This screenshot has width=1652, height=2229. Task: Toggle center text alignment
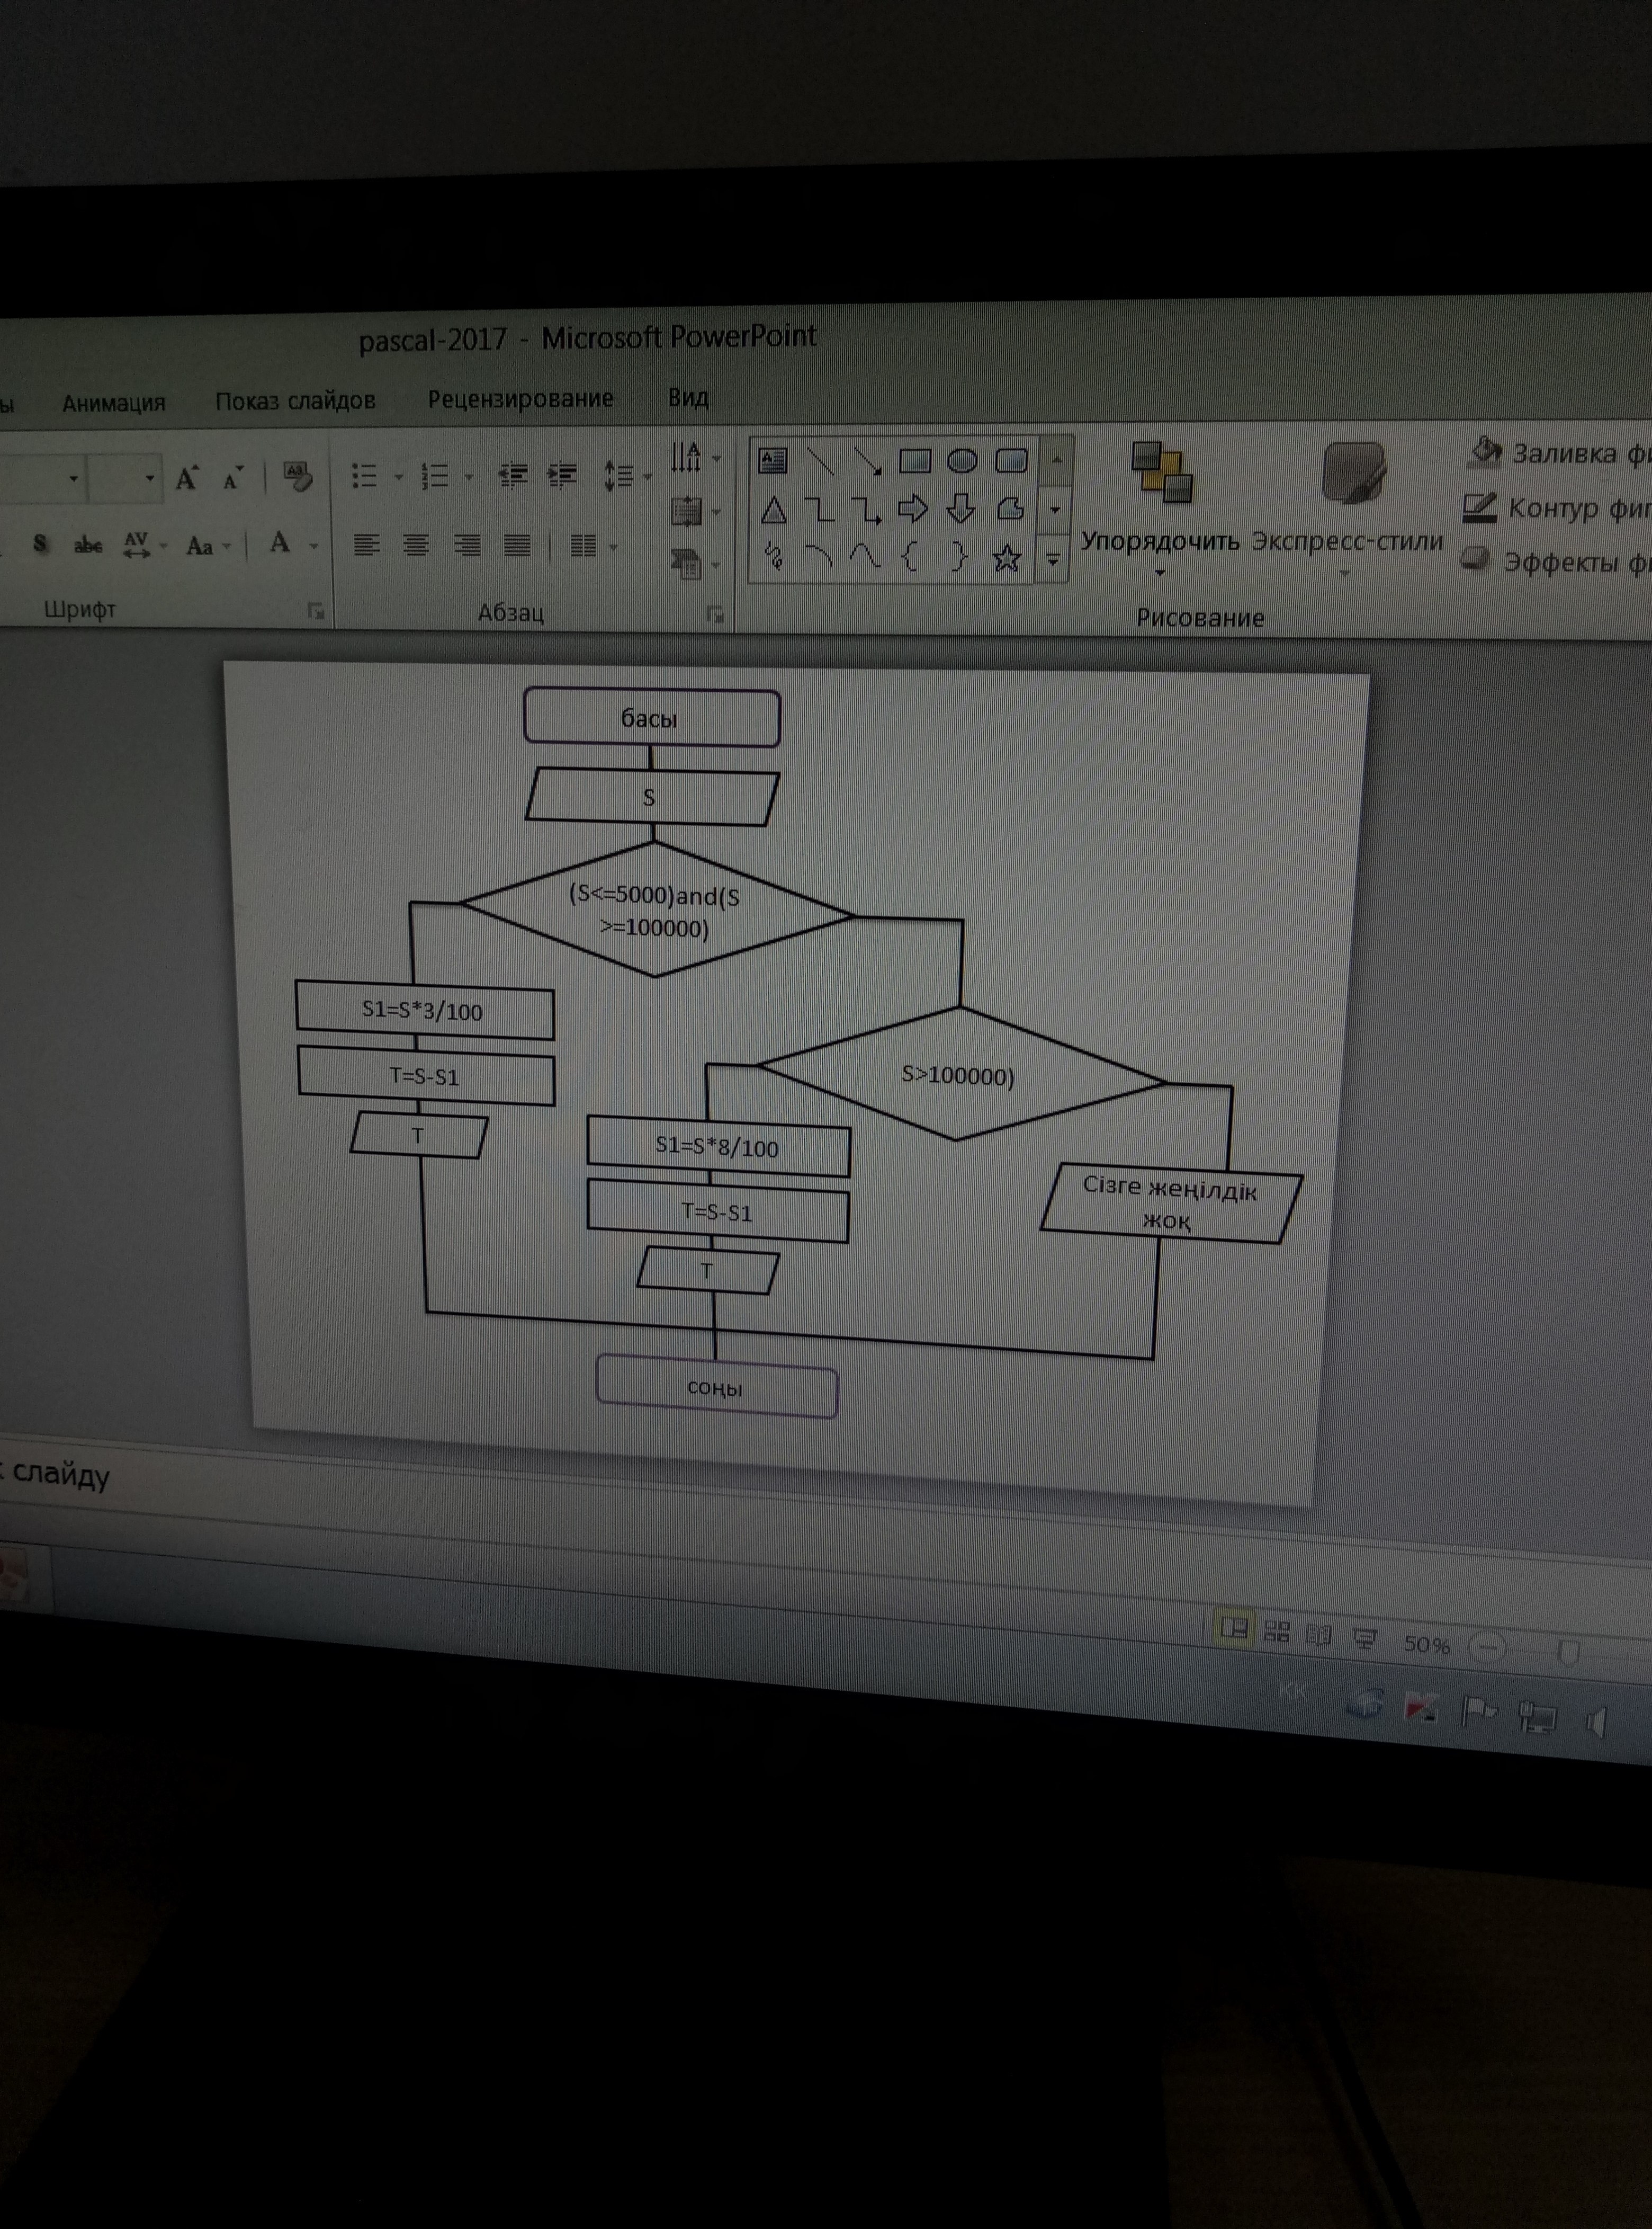coord(416,545)
